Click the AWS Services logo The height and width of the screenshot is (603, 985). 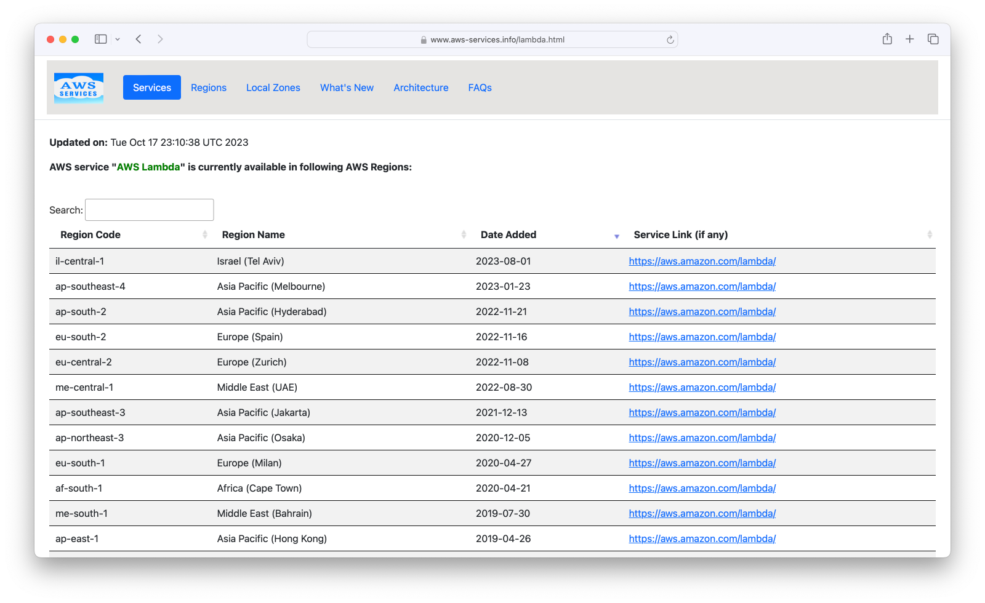79,88
